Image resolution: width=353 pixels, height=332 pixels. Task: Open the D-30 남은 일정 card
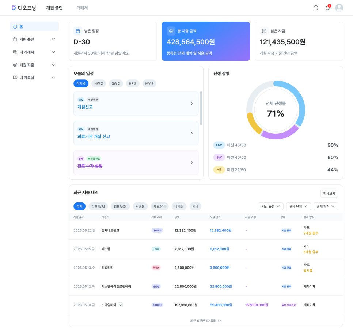click(x=113, y=41)
